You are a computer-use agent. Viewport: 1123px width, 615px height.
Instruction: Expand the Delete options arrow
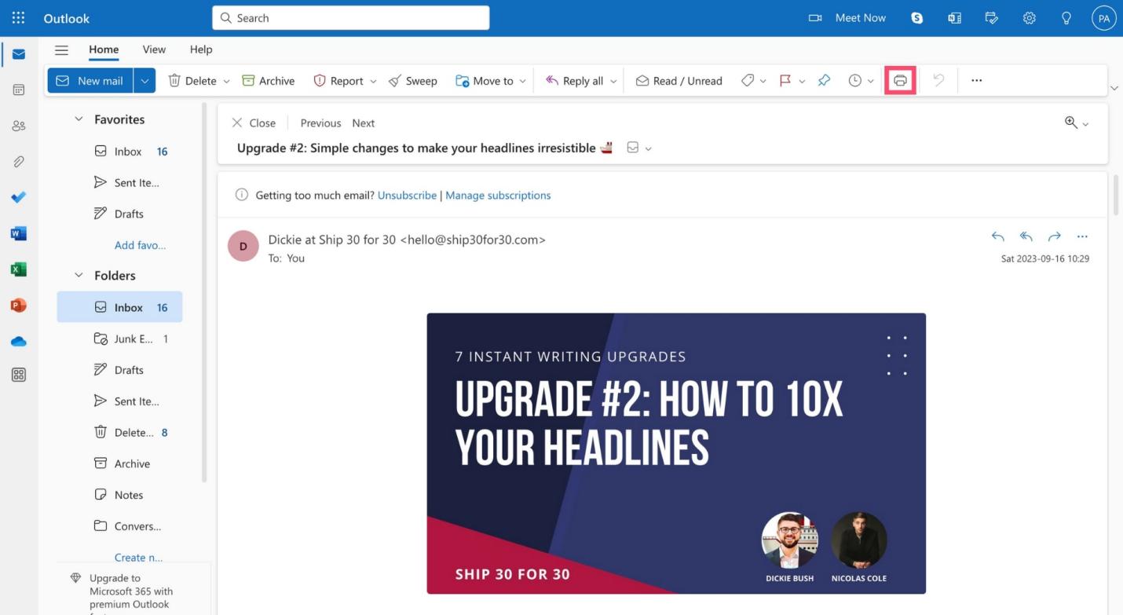pyautogui.click(x=226, y=81)
